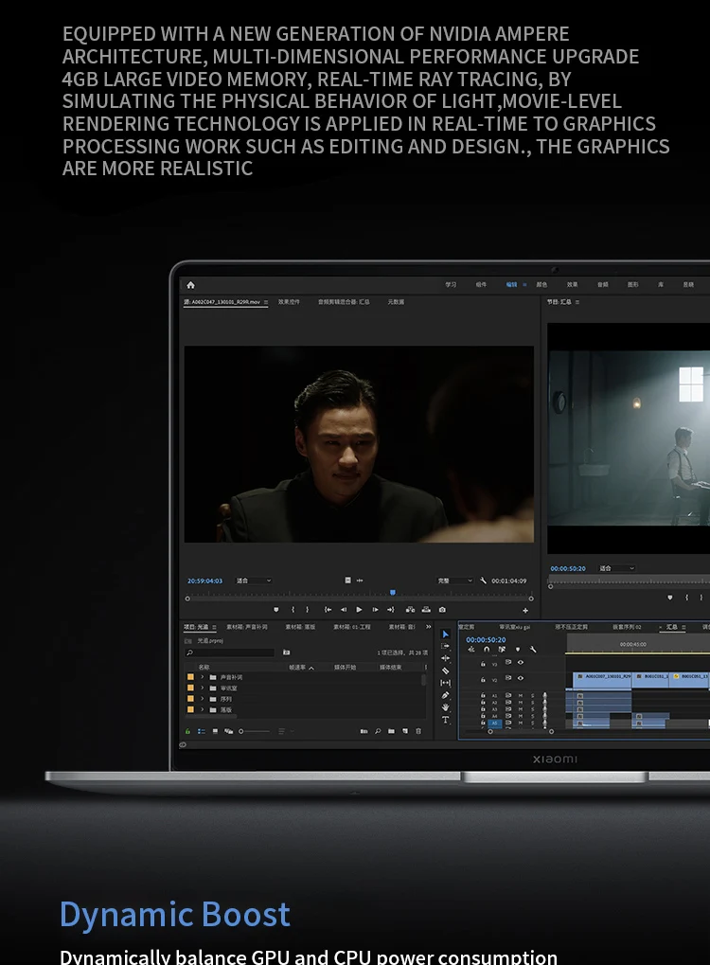Select the Razor tool
Screen dimensions: 710x965
(446, 670)
